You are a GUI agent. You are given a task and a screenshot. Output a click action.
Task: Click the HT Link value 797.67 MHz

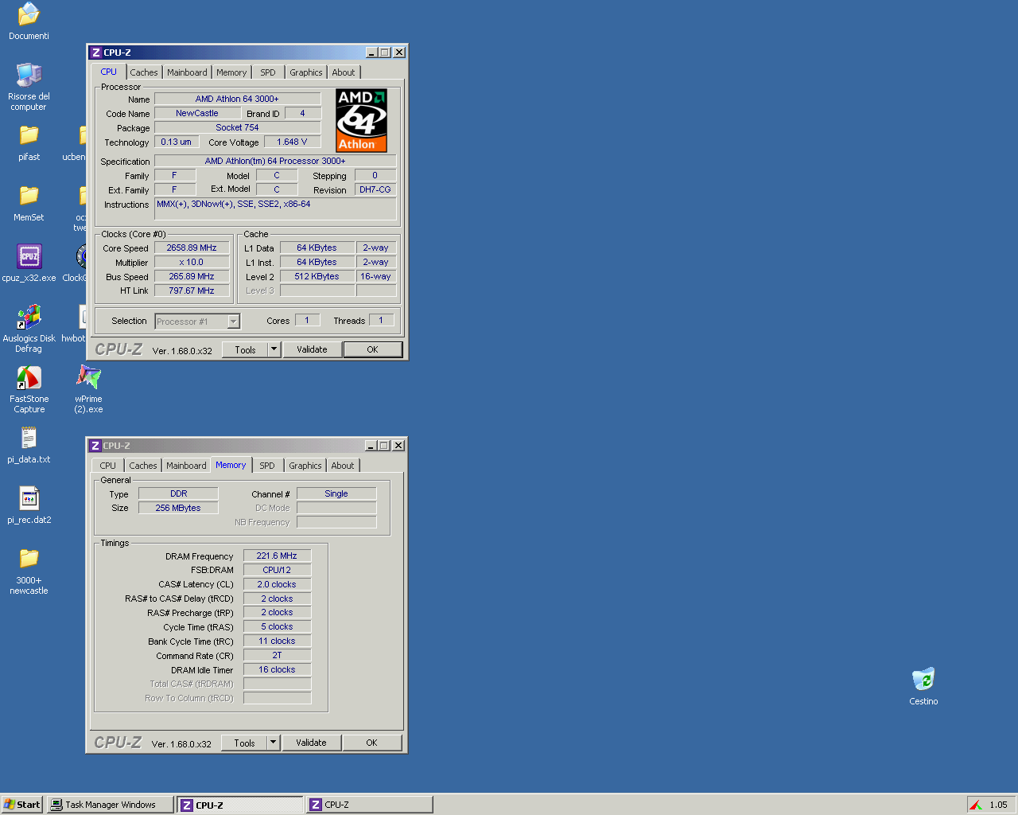pyautogui.click(x=192, y=291)
